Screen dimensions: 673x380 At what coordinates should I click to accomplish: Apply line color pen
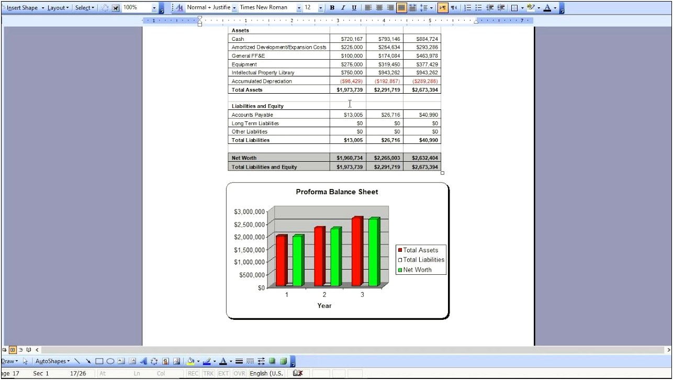pyautogui.click(x=207, y=361)
